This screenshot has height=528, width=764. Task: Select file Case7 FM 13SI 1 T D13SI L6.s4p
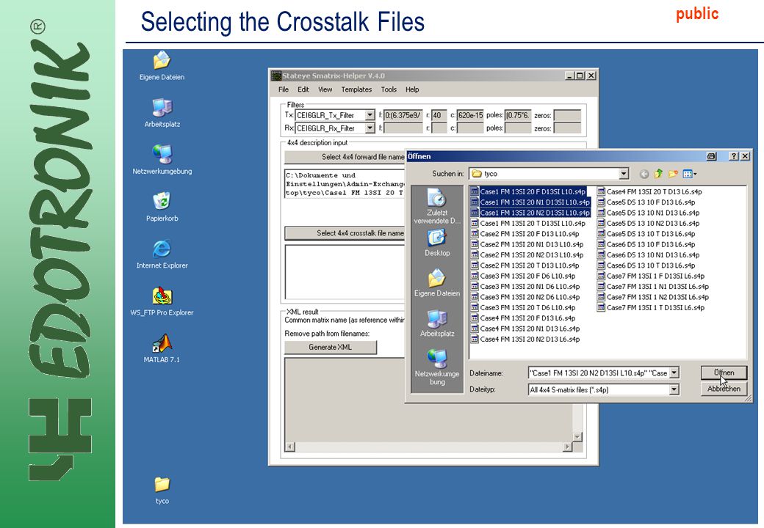[x=651, y=308]
